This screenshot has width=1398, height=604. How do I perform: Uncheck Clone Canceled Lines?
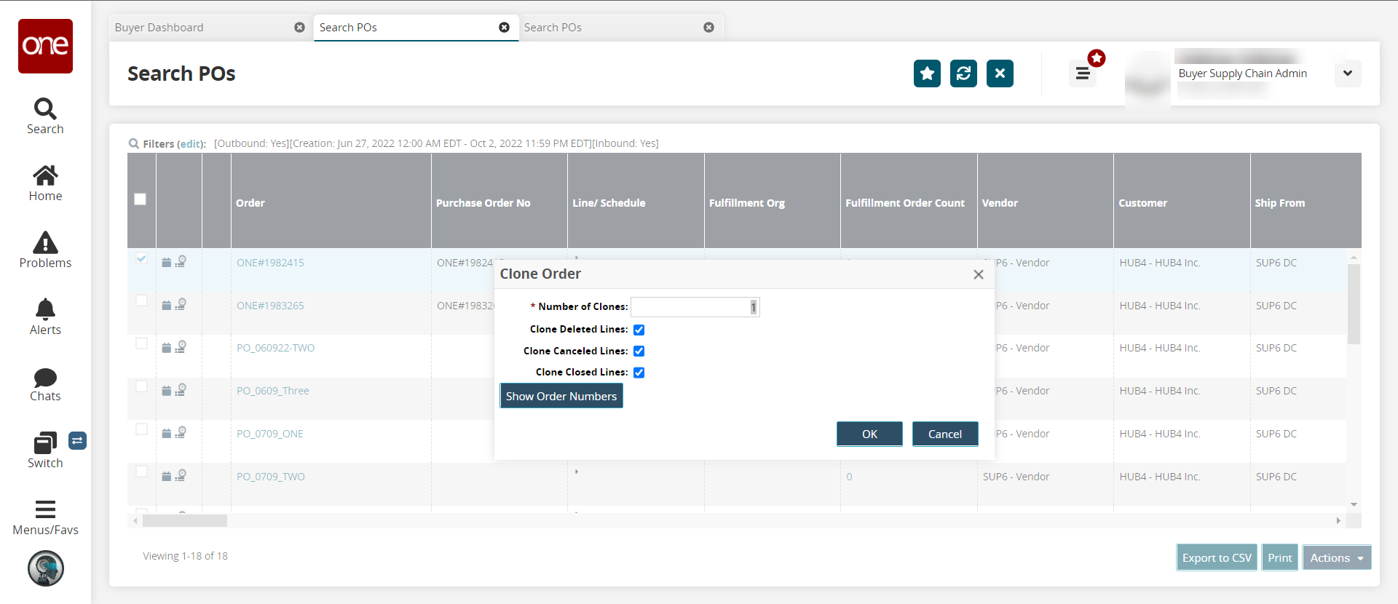point(639,351)
